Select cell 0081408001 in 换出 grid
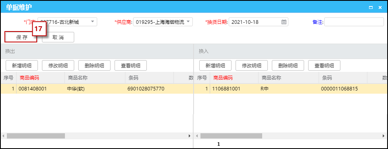Viewport: 388px width, 149px height. (x=41, y=89)
